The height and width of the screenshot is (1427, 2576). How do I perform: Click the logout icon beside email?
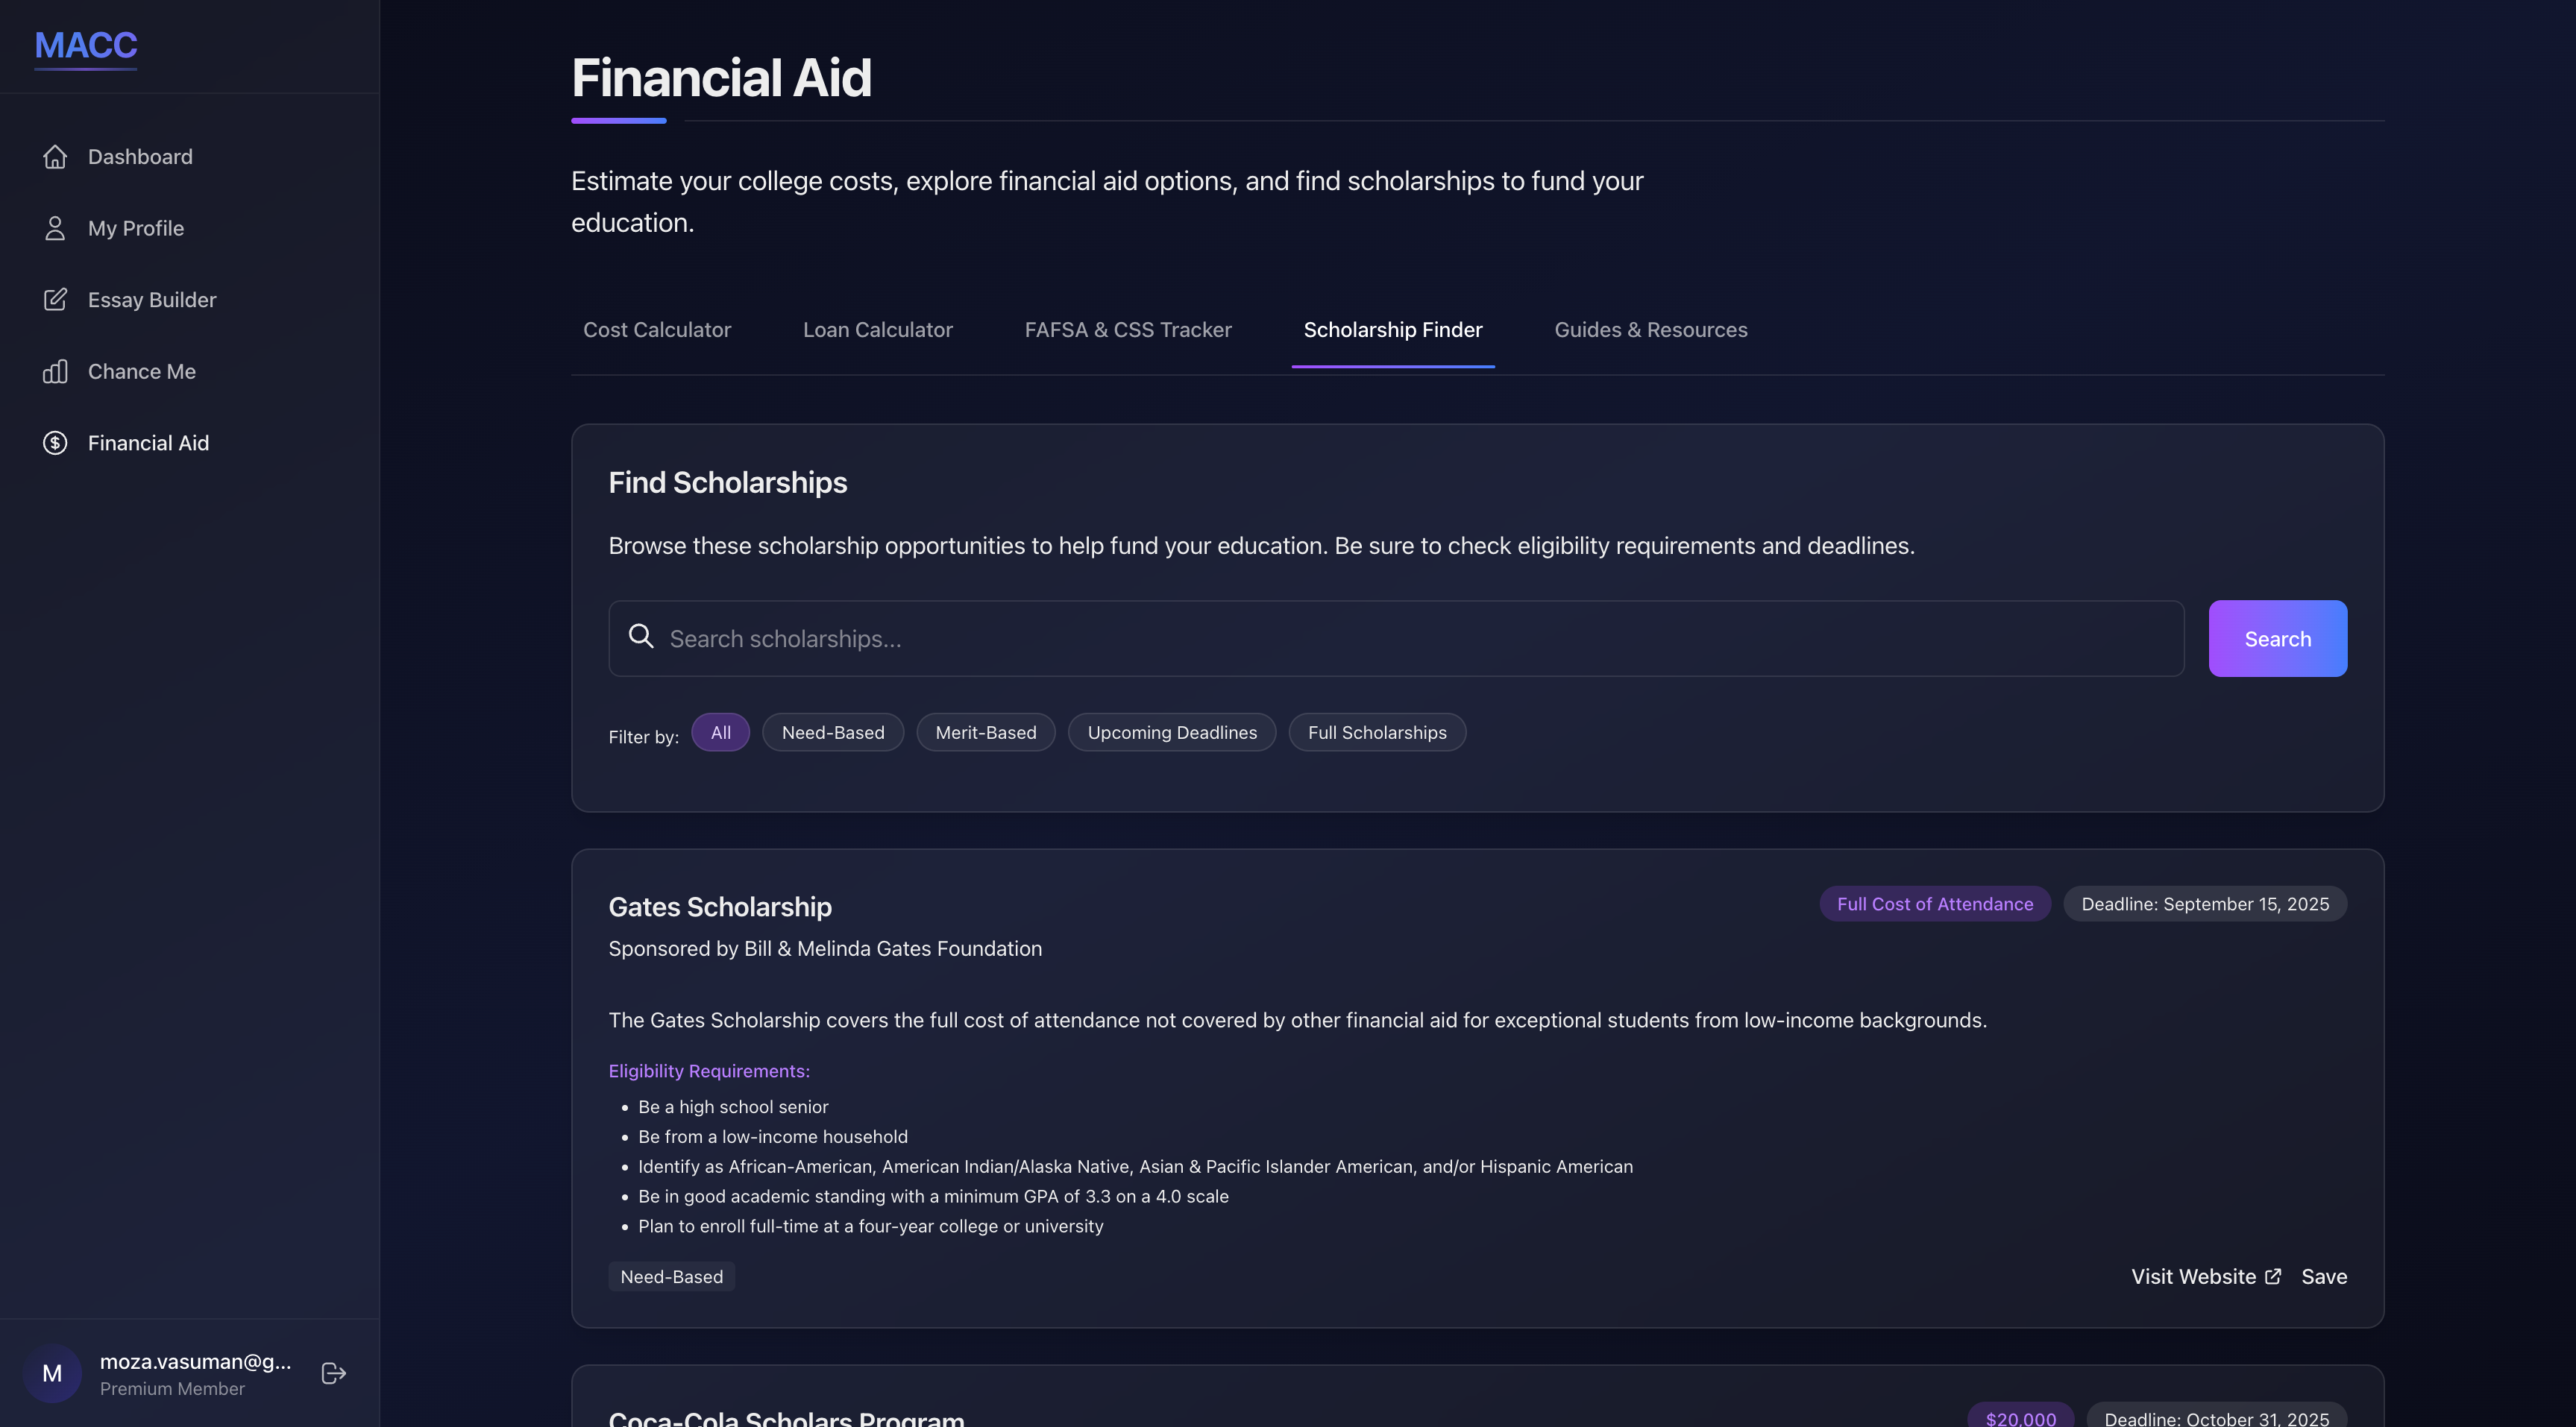tap(334, 1373)
